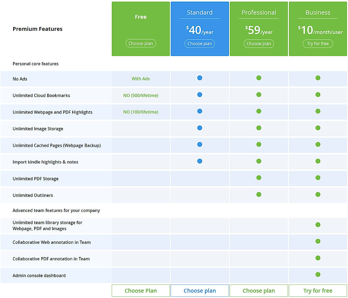Click 'Advanced team features for your company' label
This screenshot has height=298, width=348.
pyautogui.click(x=56, y=210)
